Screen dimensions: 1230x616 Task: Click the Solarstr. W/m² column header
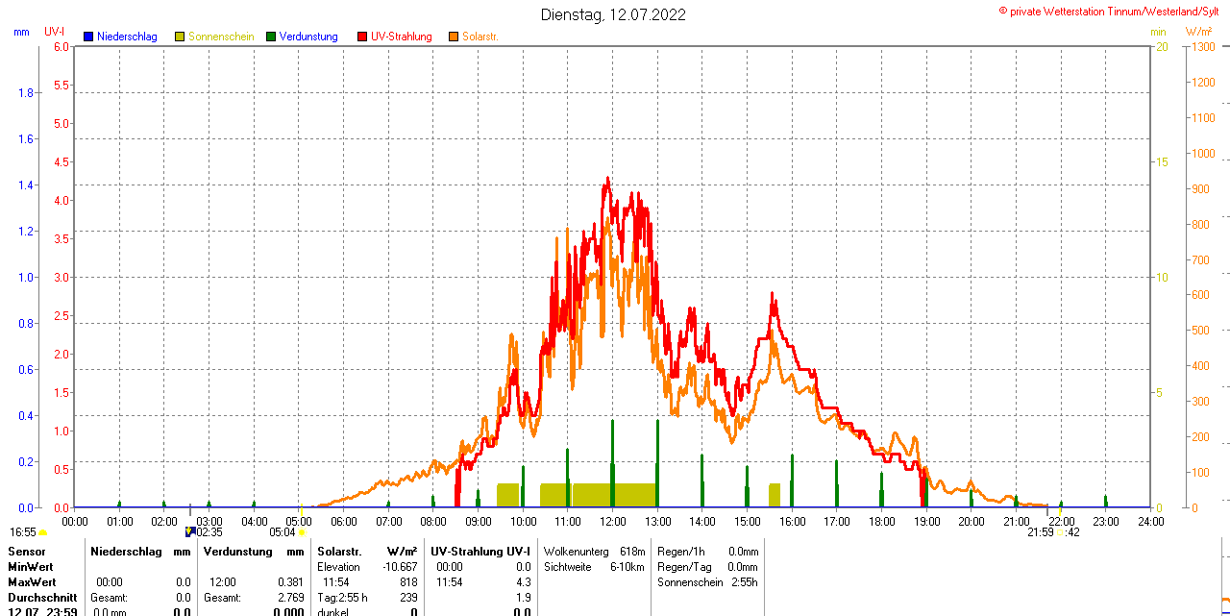pyautogui.click(x=367, y=552)
